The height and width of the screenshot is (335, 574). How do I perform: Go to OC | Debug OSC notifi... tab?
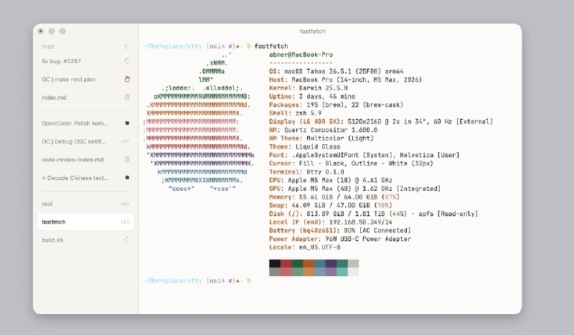85,141
